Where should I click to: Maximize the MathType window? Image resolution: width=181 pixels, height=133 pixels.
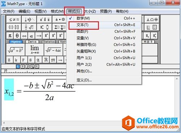pos(162,3)
